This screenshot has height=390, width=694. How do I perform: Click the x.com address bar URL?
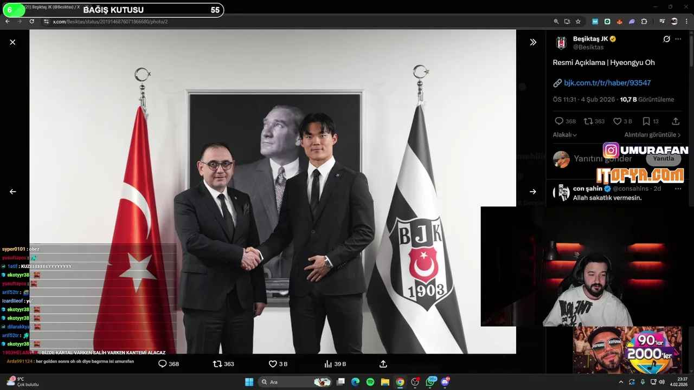click(x=110, y=22)
